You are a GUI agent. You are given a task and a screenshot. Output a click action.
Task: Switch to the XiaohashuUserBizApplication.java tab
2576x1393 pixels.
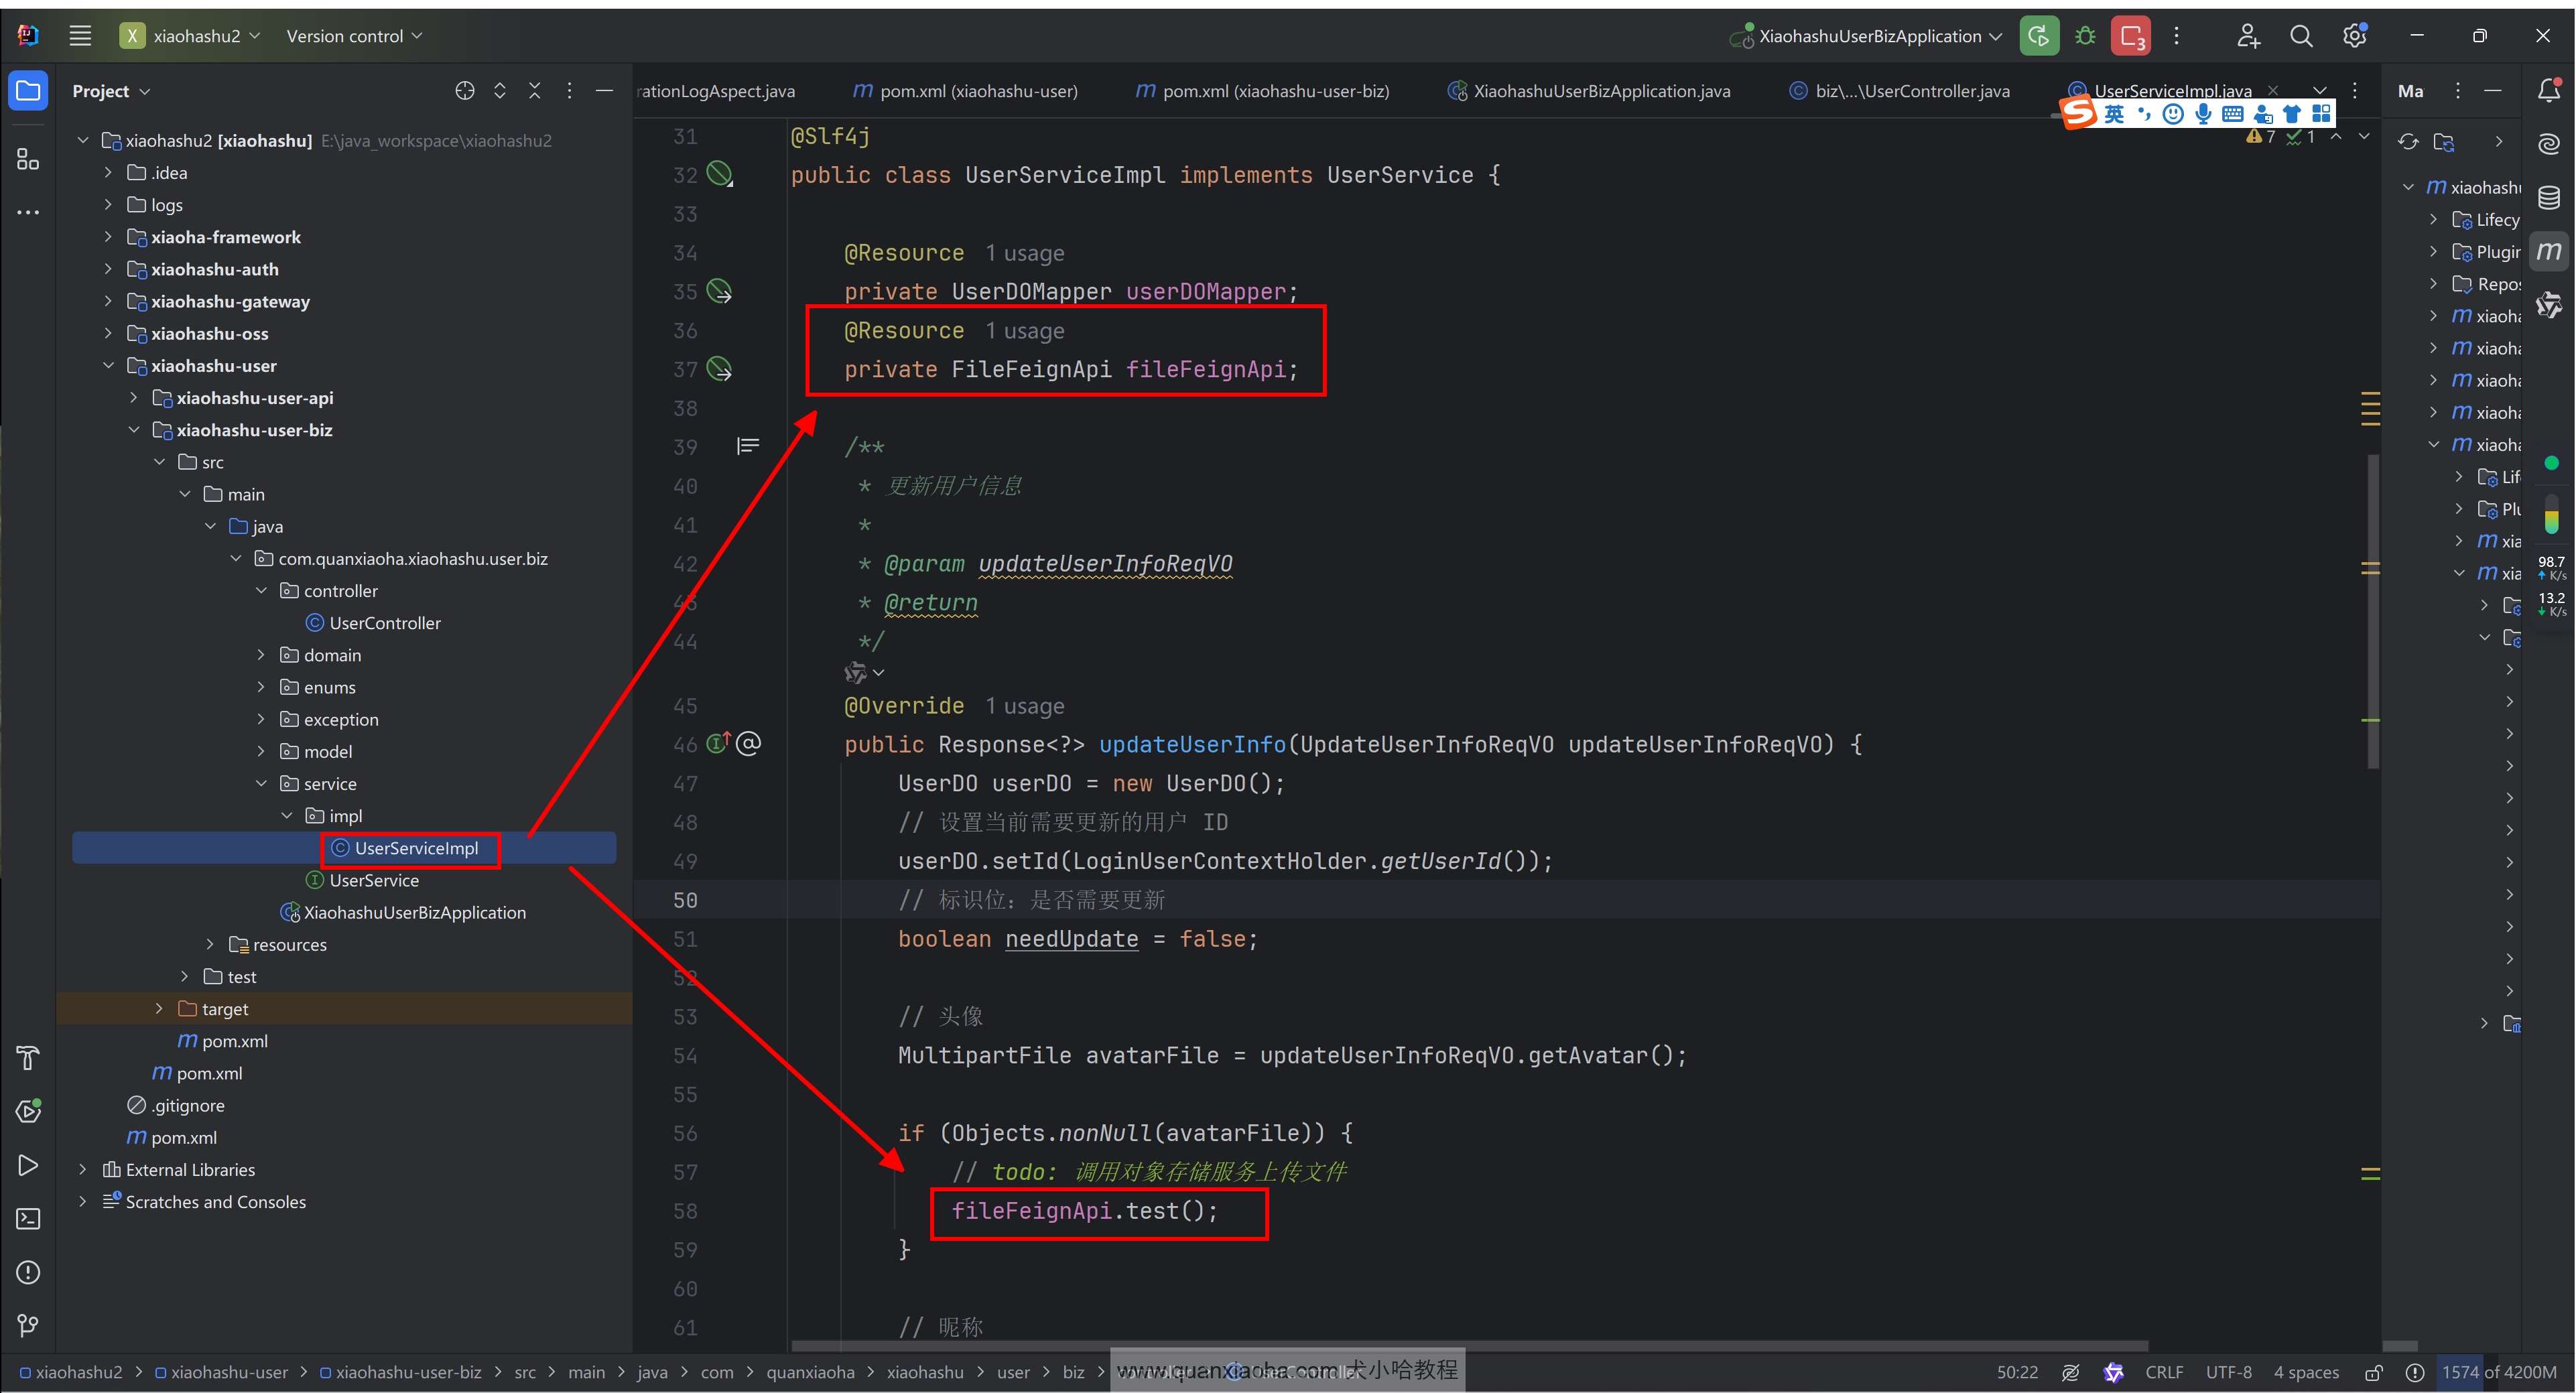point(1600,91)
